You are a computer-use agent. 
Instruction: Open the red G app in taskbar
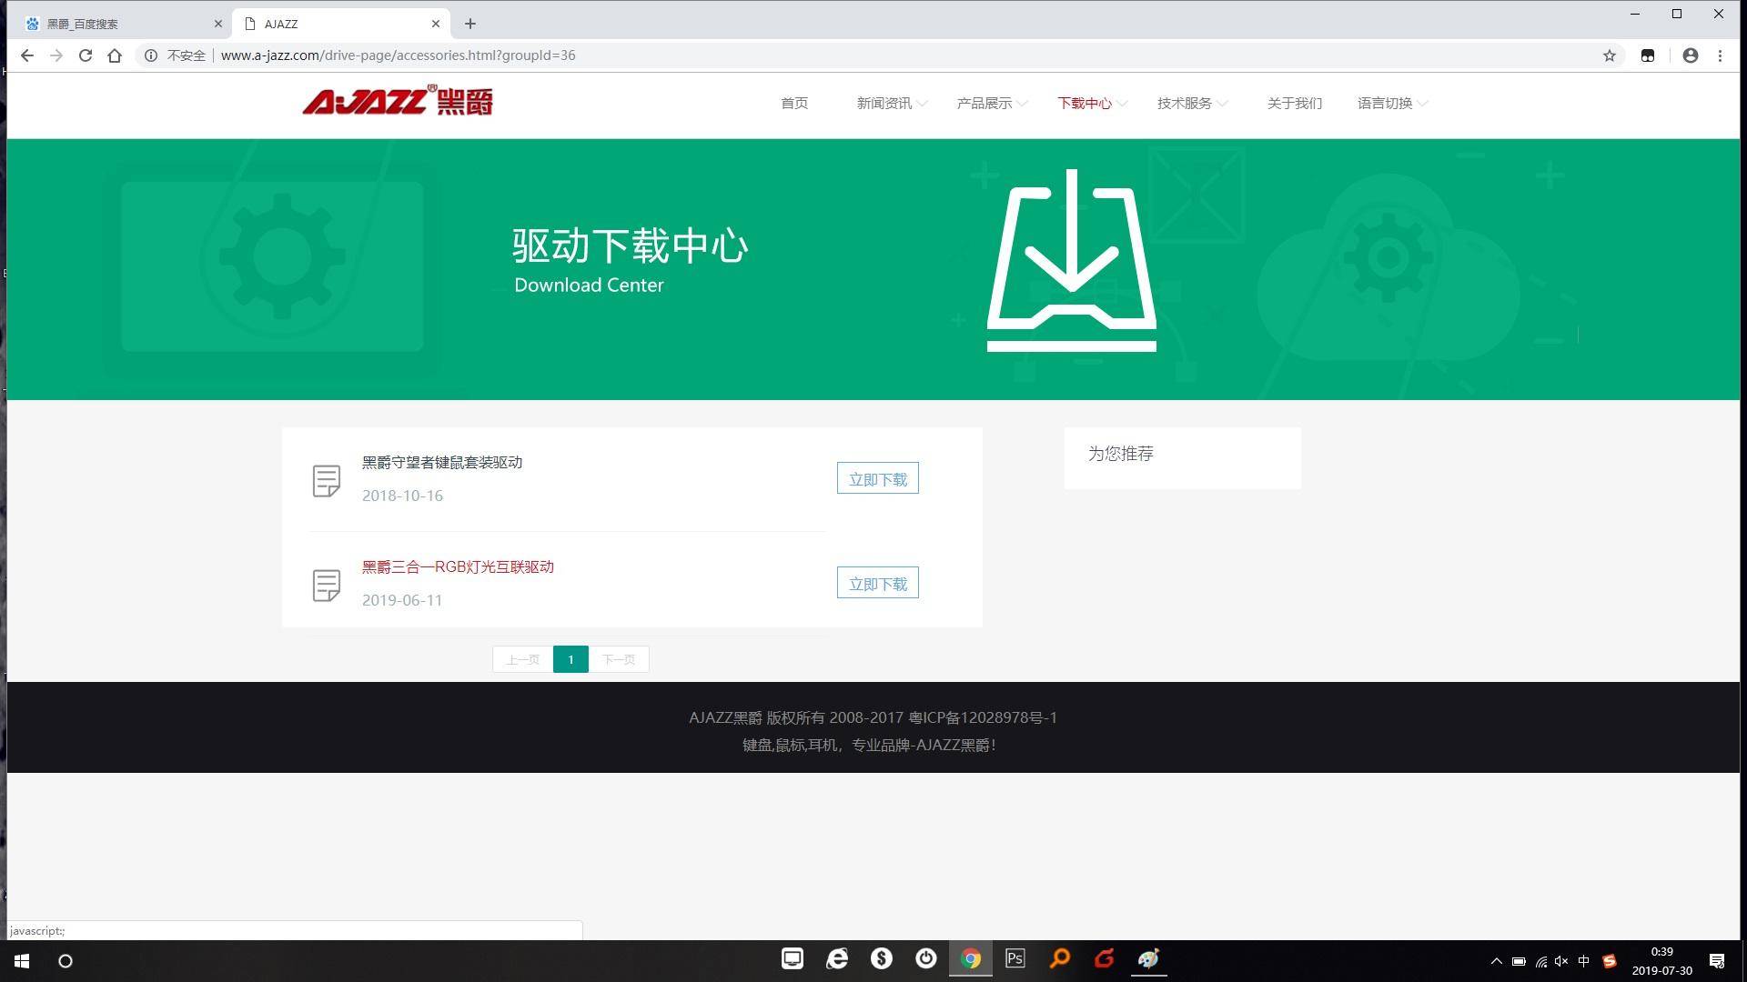(1105, 959)
